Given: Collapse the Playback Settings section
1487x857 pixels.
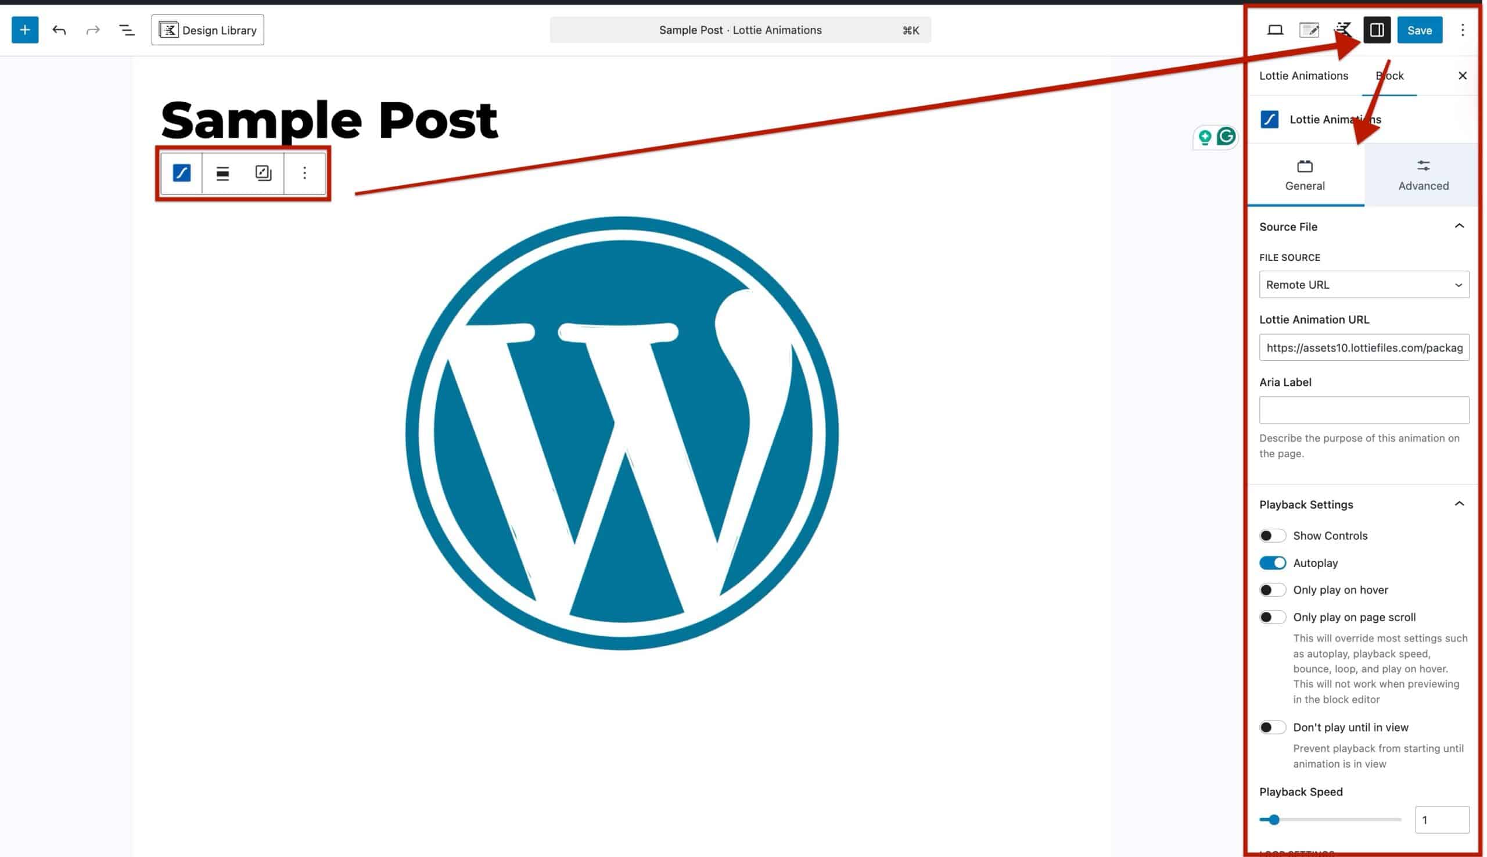Looking at the screenshot, I should [x=1459, y=504].
